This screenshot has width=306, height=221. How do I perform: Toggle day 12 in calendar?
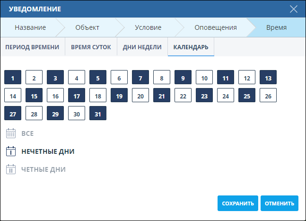click(x=247, y=77)
